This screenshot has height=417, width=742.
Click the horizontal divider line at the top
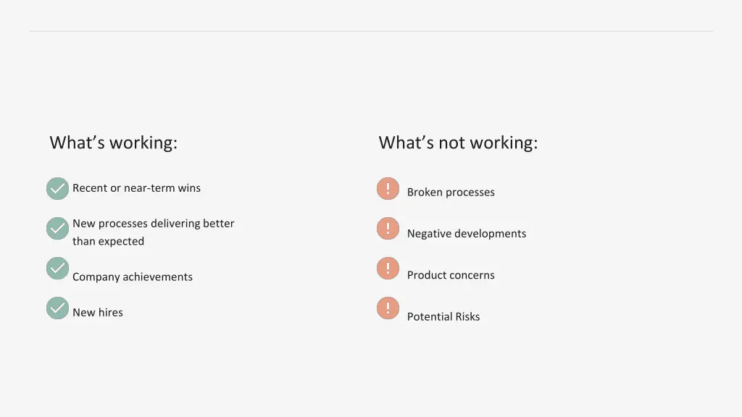click(x=371, y=31)
